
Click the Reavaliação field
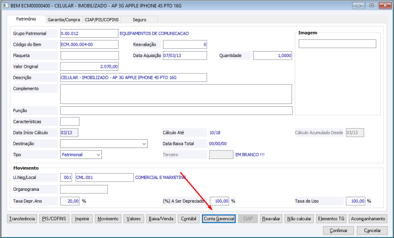[x=185, y=44]
